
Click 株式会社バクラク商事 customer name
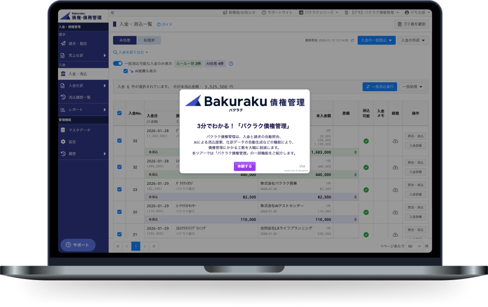coord(278,183)
